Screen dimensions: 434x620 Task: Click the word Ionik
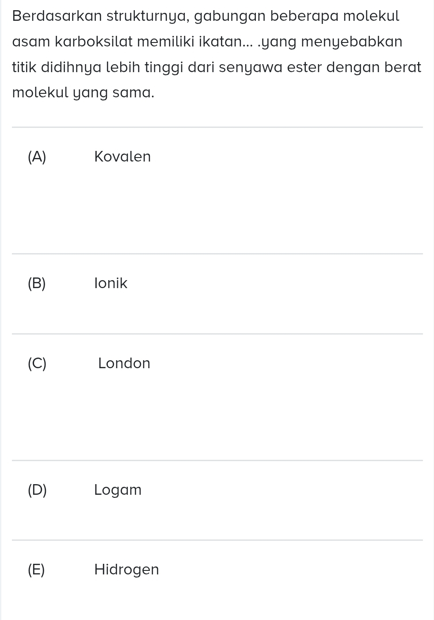pyautogui.click(x=111, y=283)
